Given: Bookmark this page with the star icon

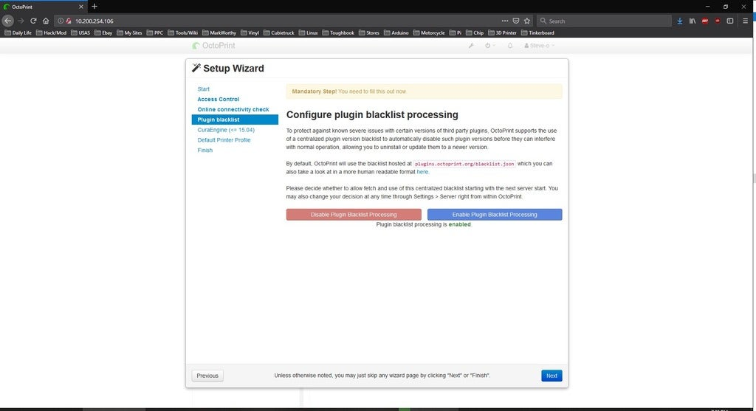Looking at the screenshot, I should click(527, 21).
